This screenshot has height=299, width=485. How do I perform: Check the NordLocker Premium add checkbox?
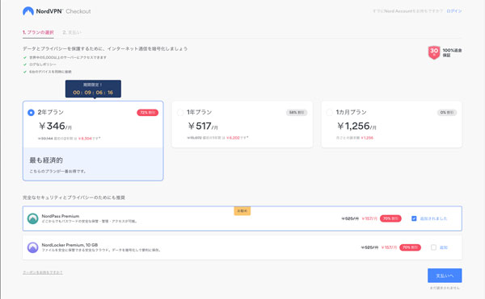[433, 247]
